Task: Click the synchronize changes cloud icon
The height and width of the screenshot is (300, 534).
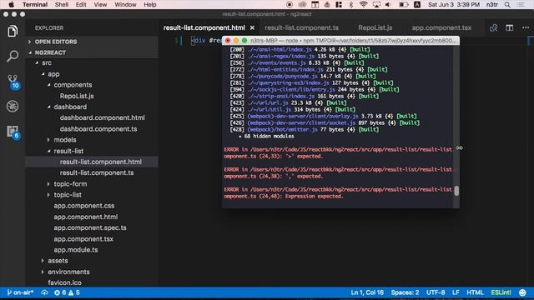Action: pyautogui.click(x=44, y=292)
